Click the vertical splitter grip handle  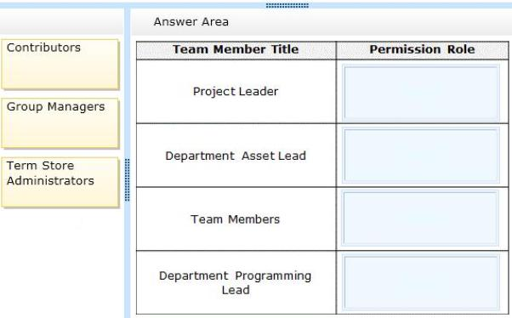(128, 180)
